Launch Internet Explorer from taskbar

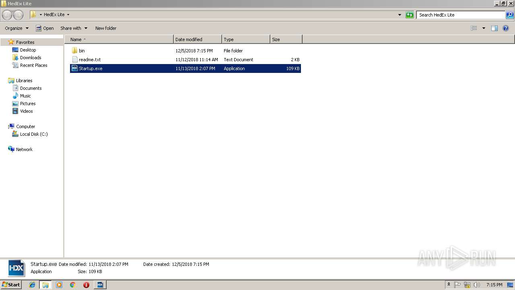32,285
